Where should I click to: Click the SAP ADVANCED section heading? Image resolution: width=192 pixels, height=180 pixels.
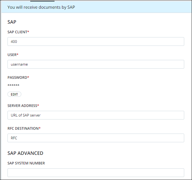(25, 153)
